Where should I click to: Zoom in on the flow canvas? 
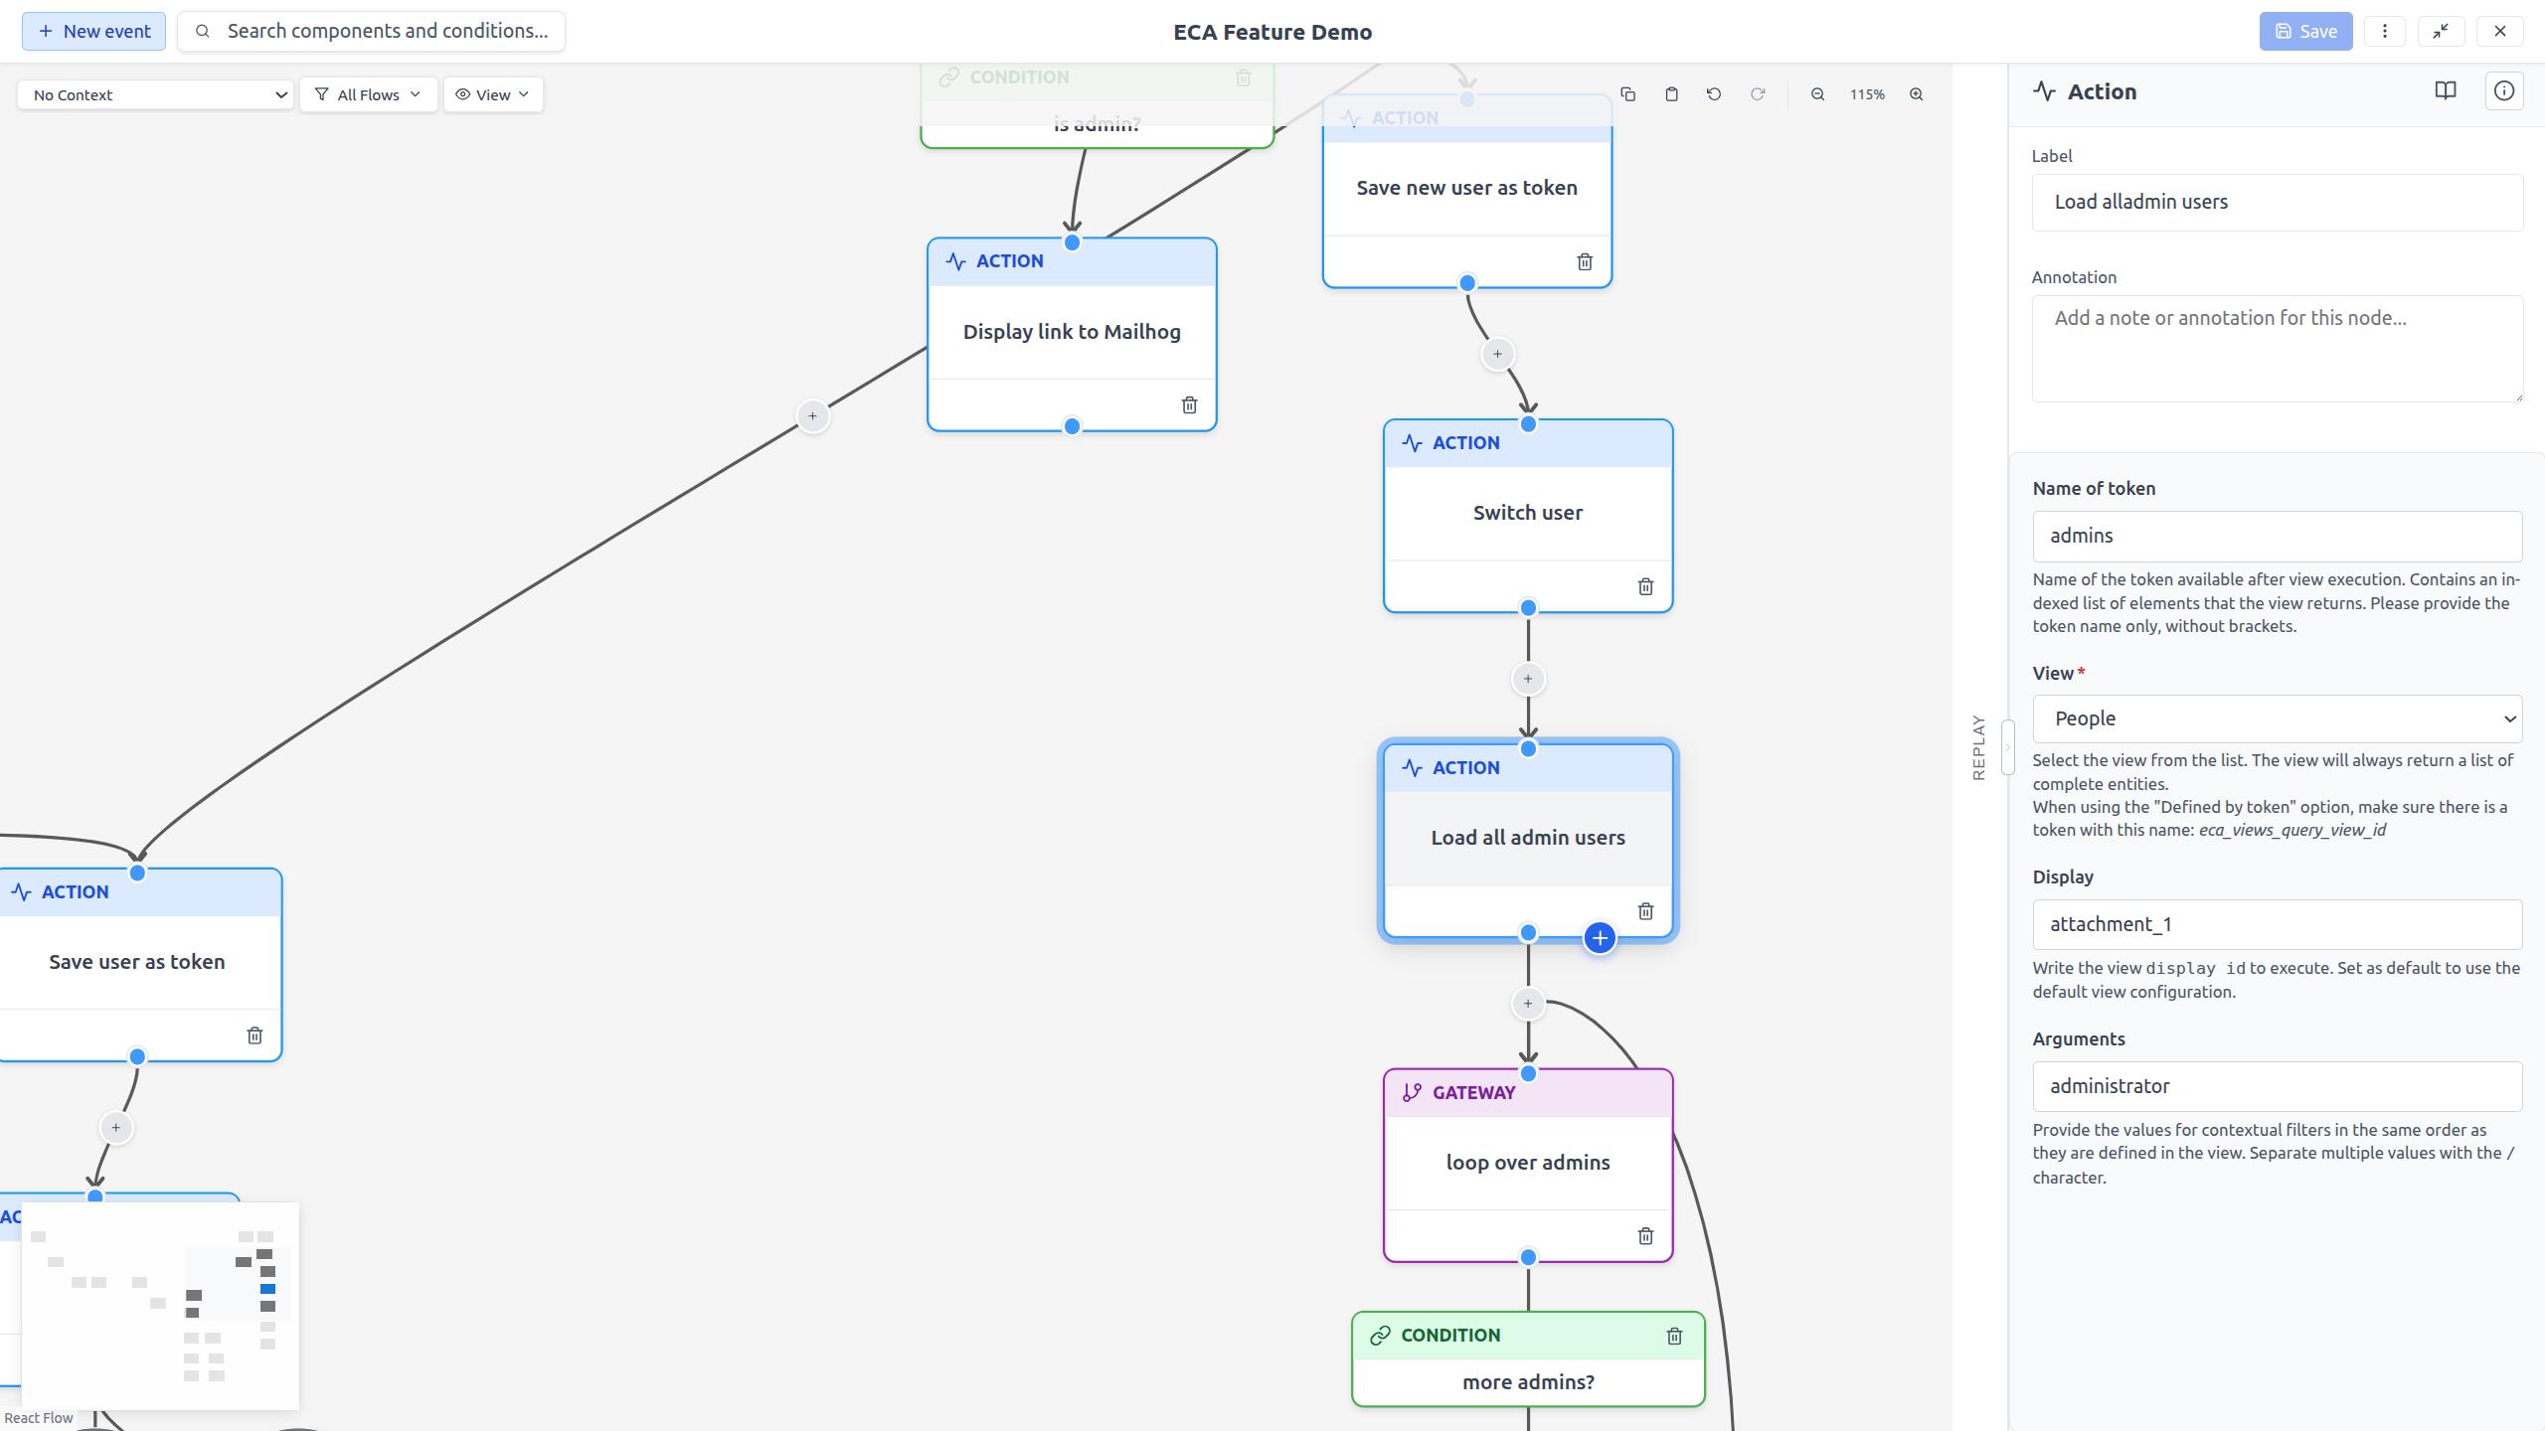[x=1916, y=93]
